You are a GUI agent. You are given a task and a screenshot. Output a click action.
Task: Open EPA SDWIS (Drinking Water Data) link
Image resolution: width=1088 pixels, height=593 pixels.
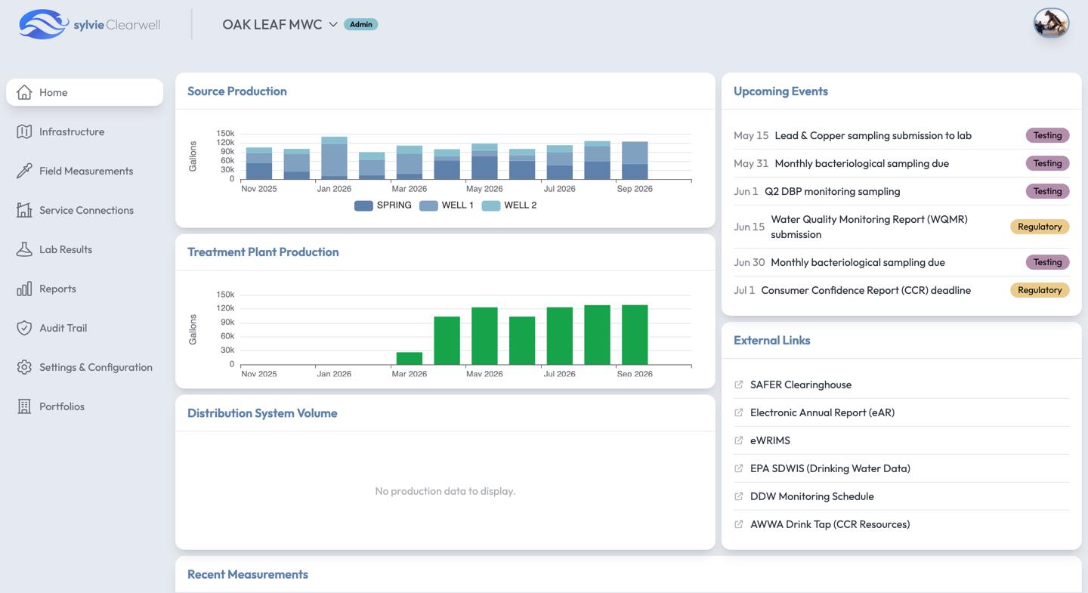coord(830,468)
